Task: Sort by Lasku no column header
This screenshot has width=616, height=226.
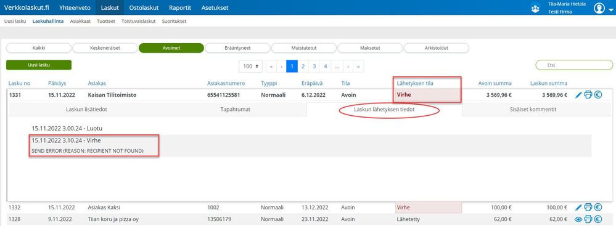Action: [x=19, y=83]
